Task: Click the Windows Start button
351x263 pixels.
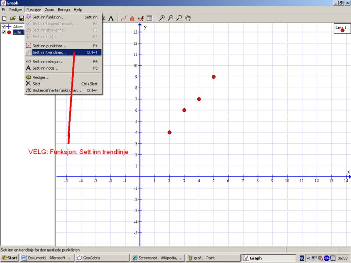Action: tap(9, 258)
